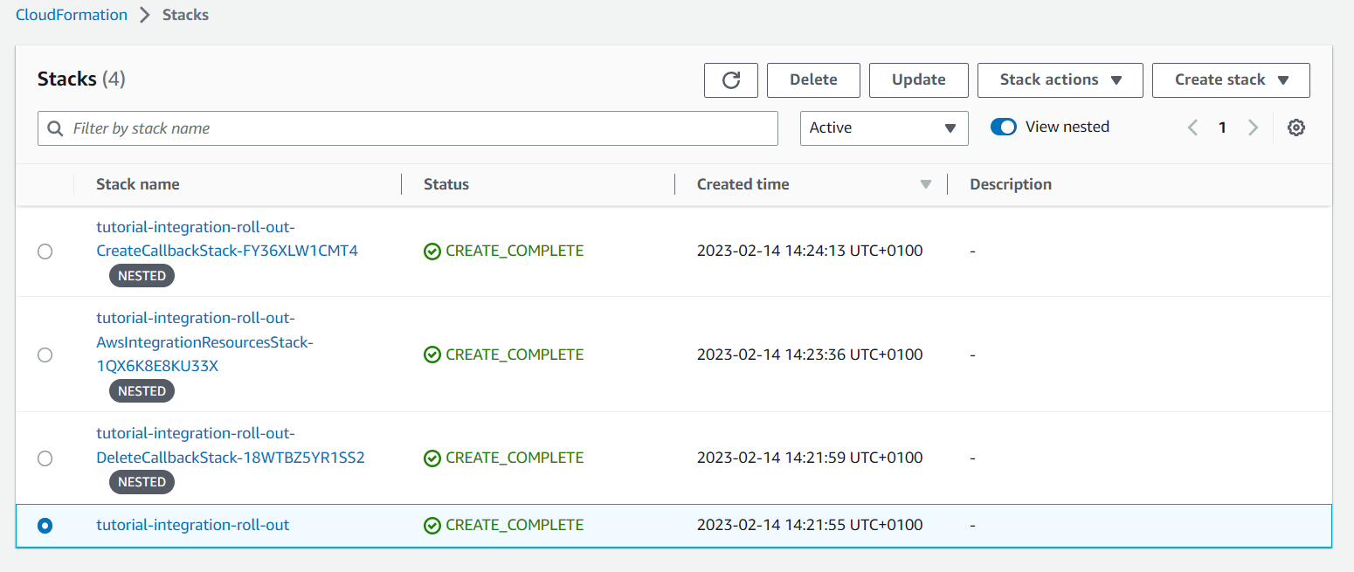Open the CloudFormation table preferences gear
Image resolution: width=1354 pixels, height=572 pixels.
[1296, 127]
